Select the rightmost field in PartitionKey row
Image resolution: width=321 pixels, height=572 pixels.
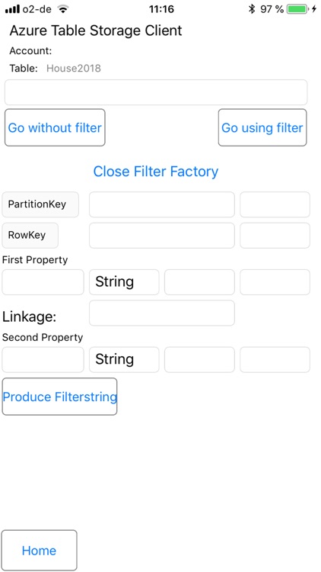click(275, 204)
